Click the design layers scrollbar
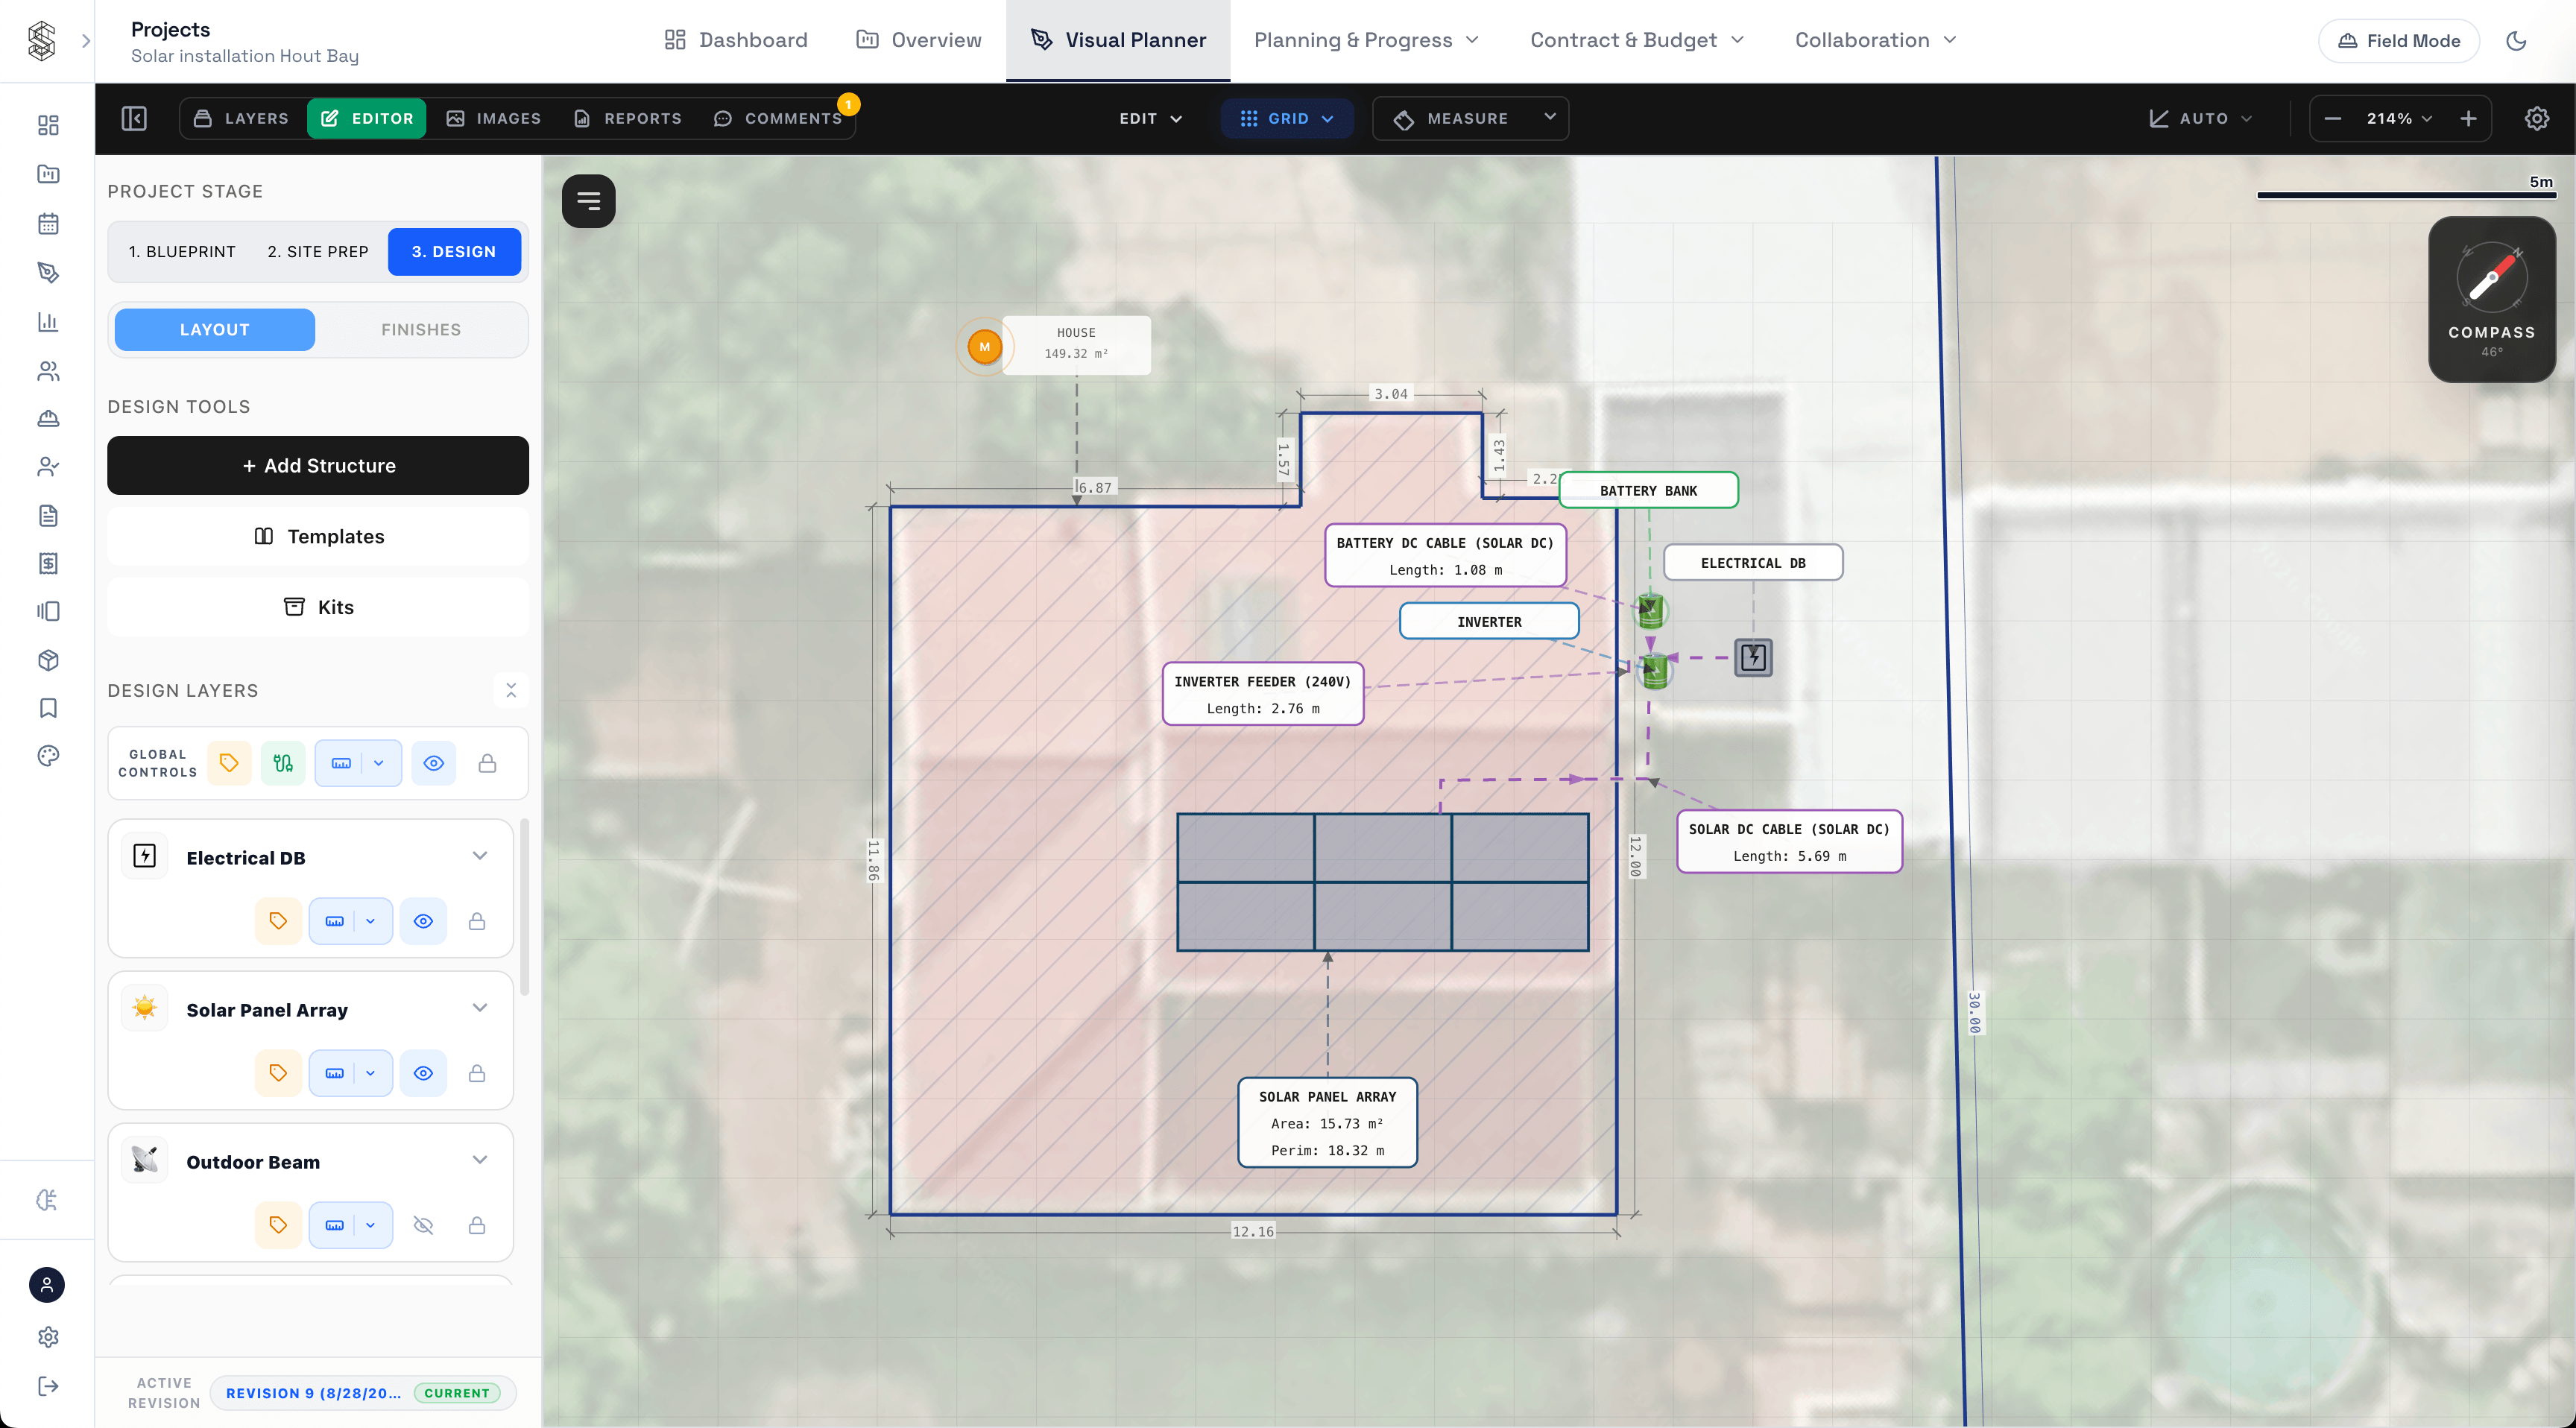Viewport: 2576px width, 1428px height. pos(524,906)
